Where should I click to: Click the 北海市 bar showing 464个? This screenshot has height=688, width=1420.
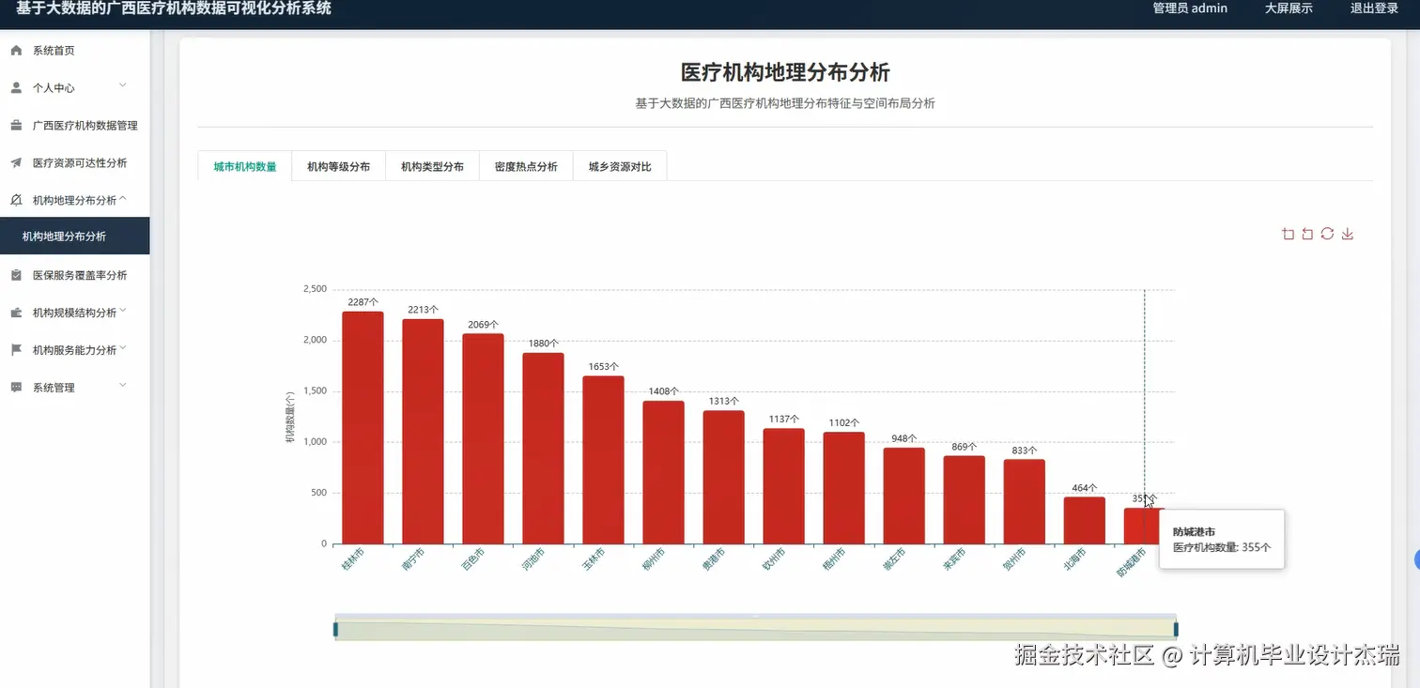[x=1084, y=521]
